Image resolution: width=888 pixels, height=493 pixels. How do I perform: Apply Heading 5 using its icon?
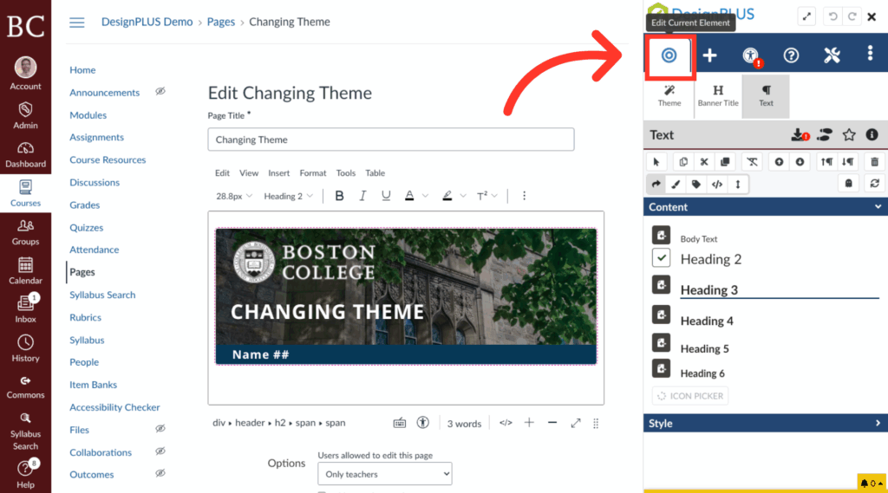pyautogui.click(x=661, y=343)
